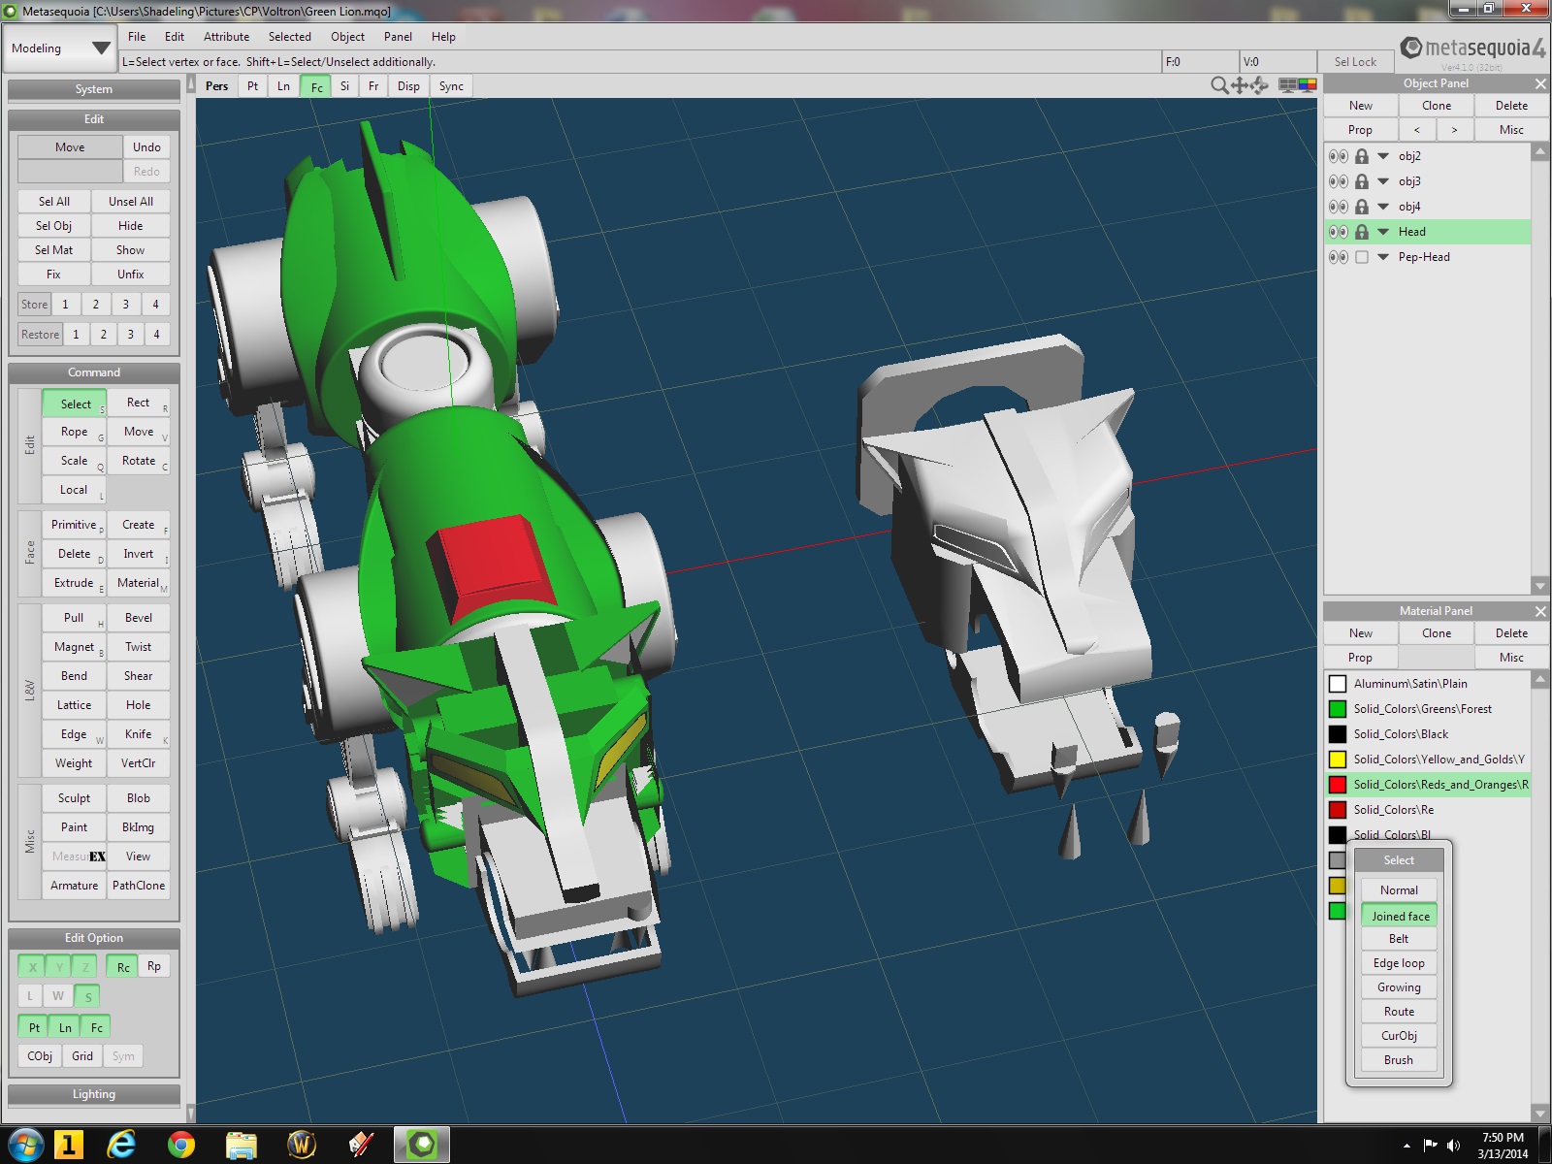The image size is (1552, 1164).
Task: Toggle the eye visibility icon for obj3
Action: (1338, 181)
